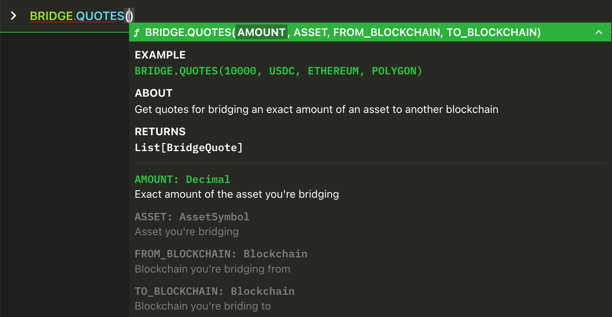
Task: Click the about description text for bridging quotes
Action: (316, 109)
